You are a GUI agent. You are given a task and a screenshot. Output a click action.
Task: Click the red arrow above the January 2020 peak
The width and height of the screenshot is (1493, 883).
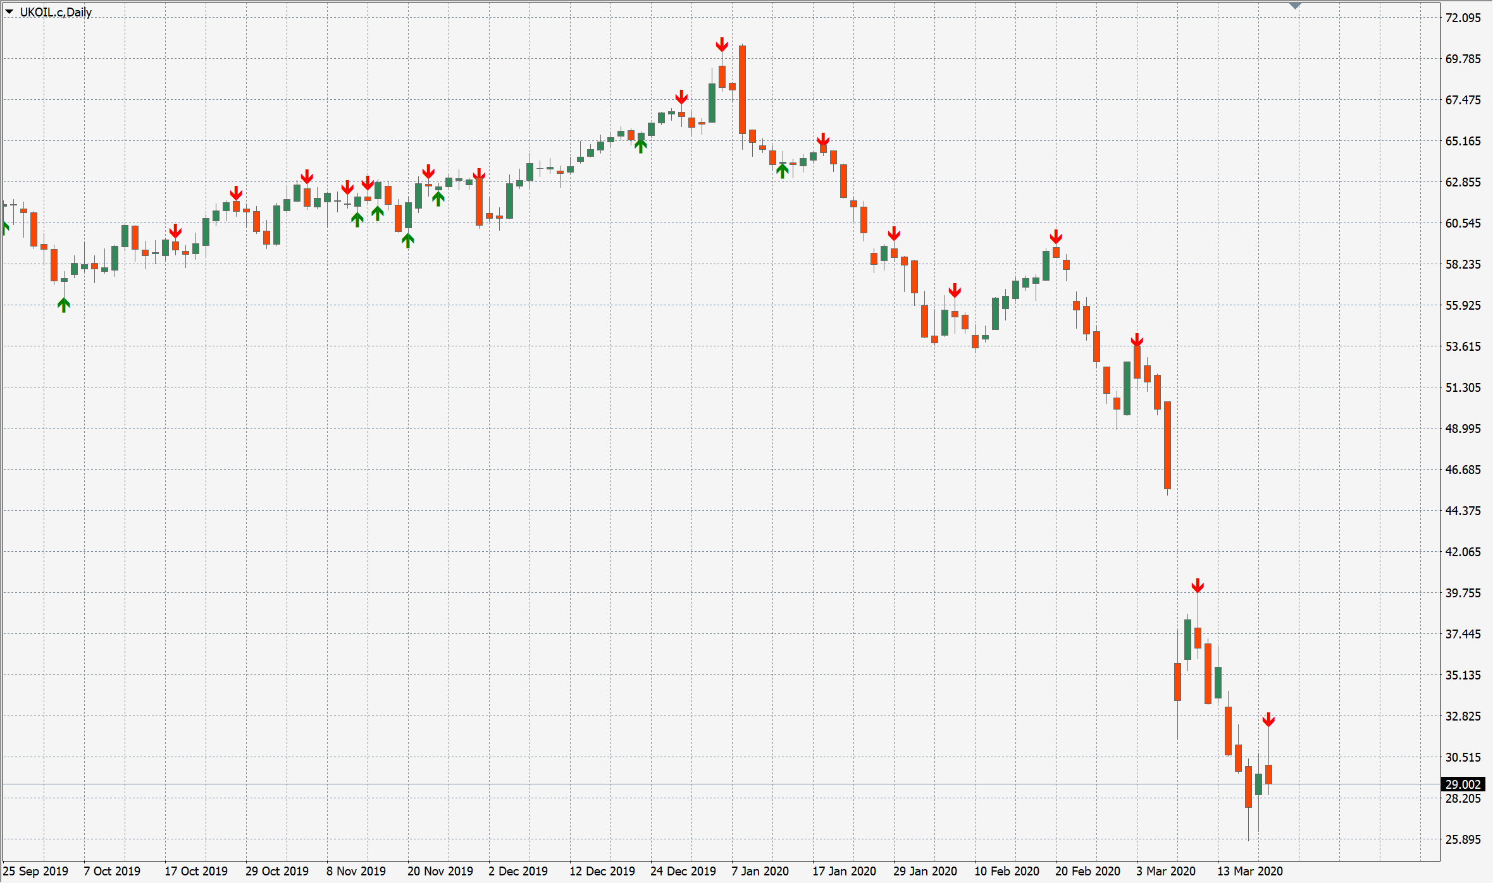[722, 45]
